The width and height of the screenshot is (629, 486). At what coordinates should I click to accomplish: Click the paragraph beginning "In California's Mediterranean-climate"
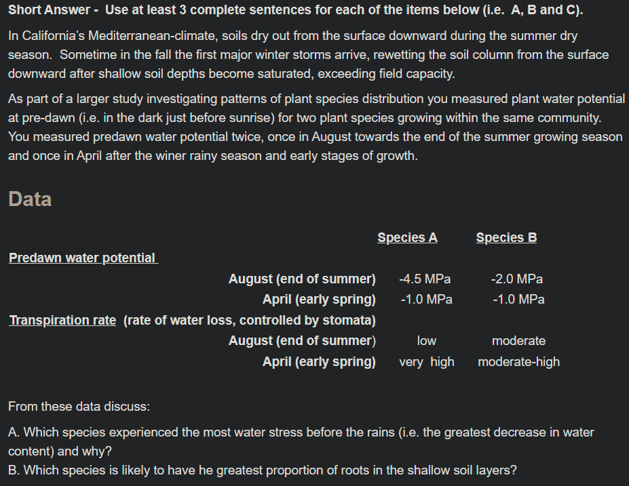coord(309,54)
